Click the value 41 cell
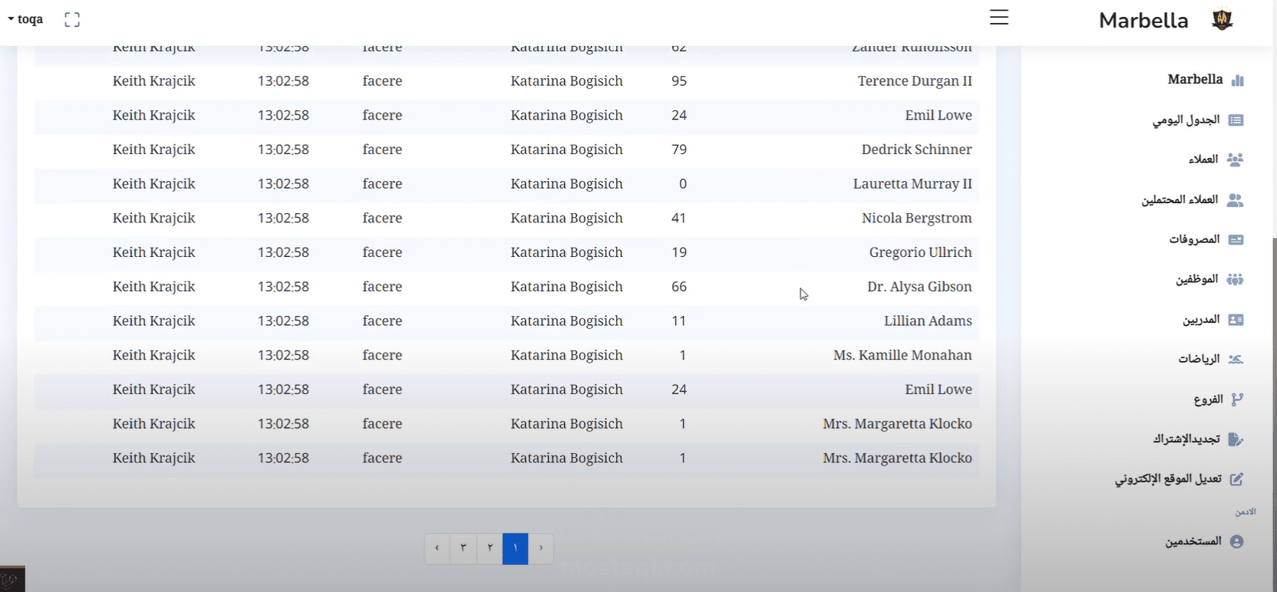 (x=679, y=219)
